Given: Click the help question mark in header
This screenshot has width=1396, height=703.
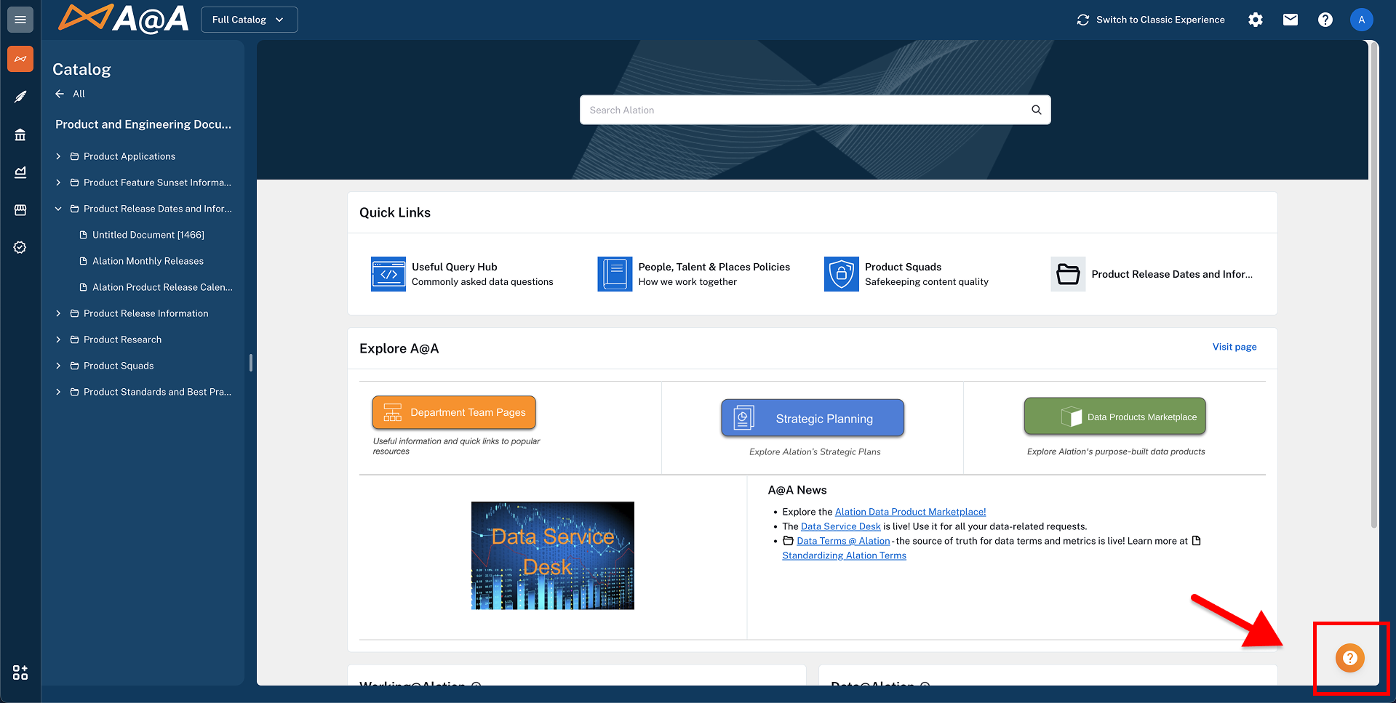Looking at the screenshot, I should click(1325, 20).
